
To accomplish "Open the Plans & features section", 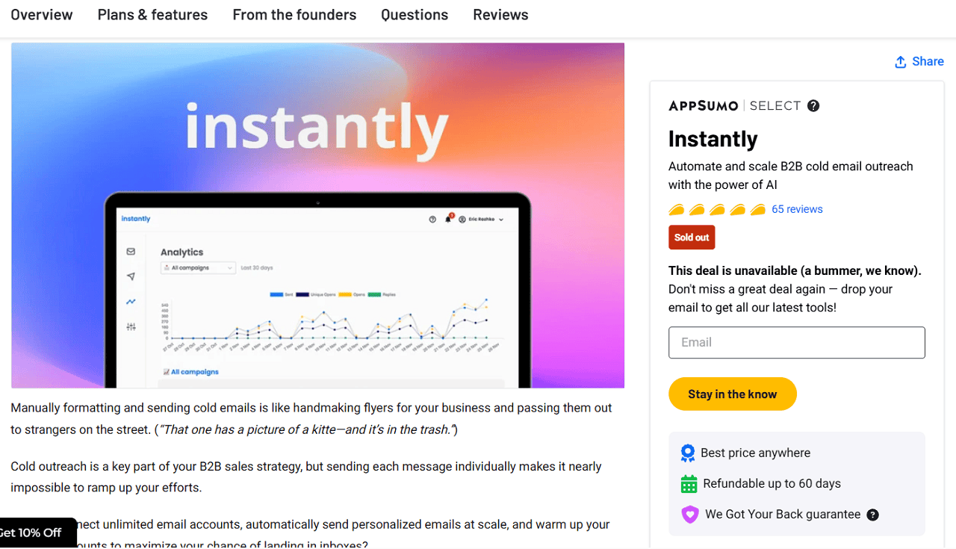I will click(152, 14).
